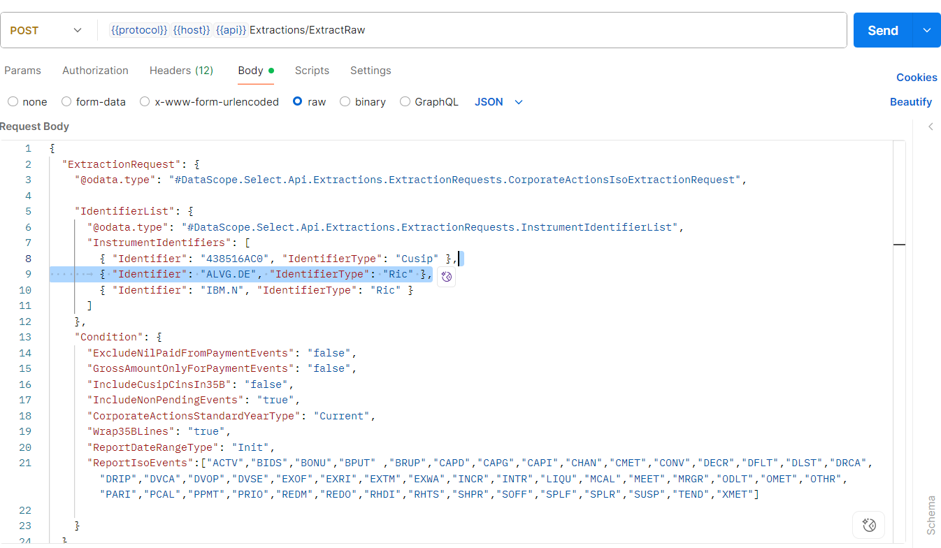941x548 pixels.
Task: Switch to the Body tab
Action: point(256,71)
